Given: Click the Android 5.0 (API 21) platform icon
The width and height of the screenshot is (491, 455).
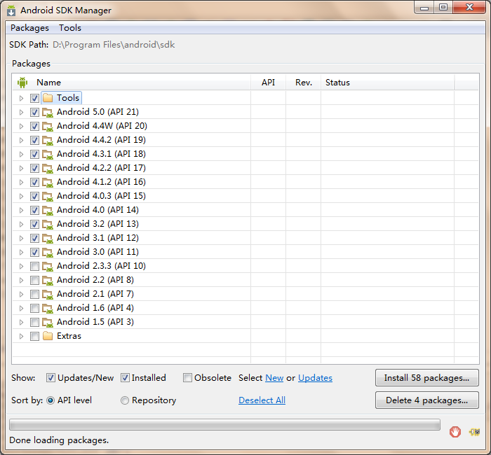Looking at the screenshot, I should coord(48,112).
